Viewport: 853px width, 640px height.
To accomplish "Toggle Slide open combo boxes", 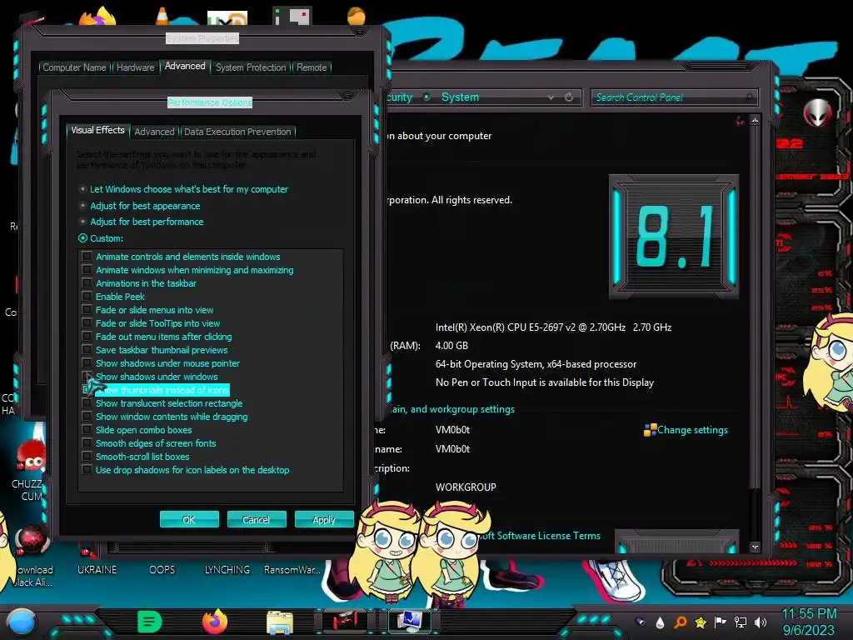I will [87, 429].
